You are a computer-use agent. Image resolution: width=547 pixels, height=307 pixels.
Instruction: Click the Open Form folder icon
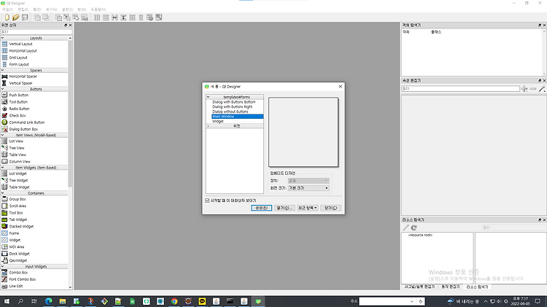tap(16, 17)
